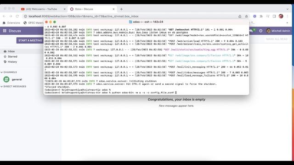
Task: Click the site info icon in address bar
Action: click(26, 16)
